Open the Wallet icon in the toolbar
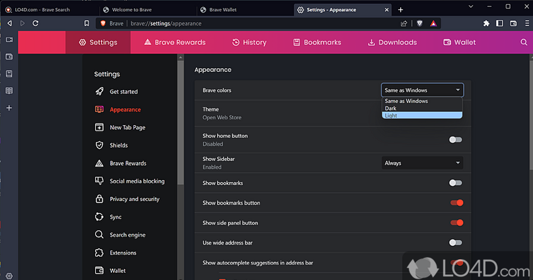The image size is (533, 280). coord(513,23)
